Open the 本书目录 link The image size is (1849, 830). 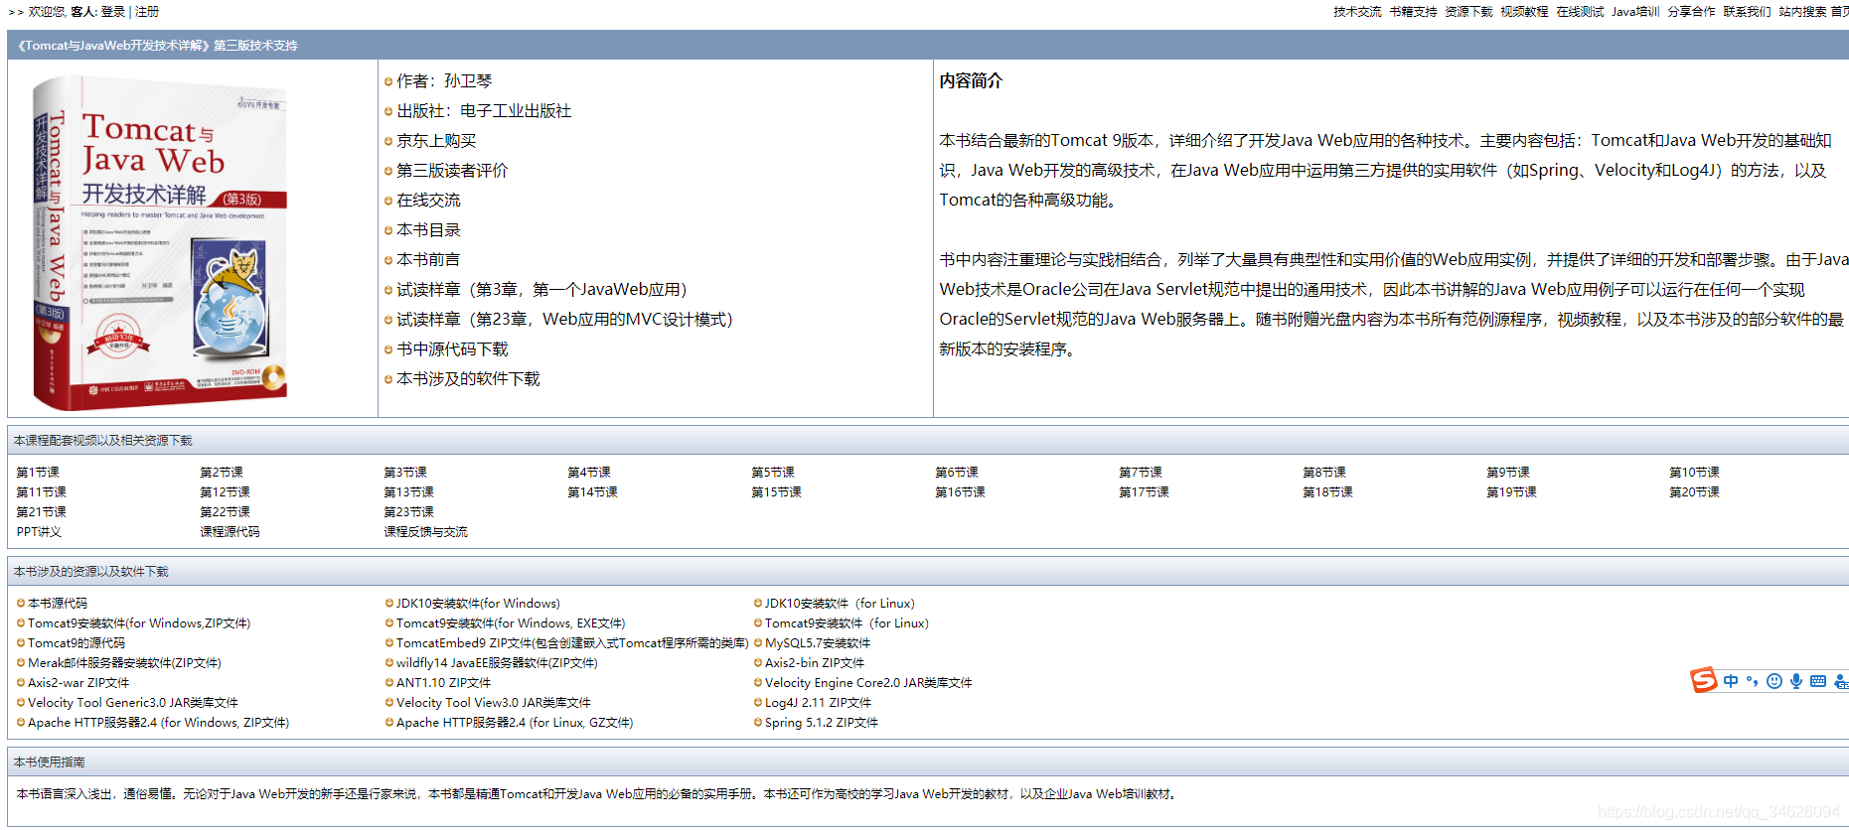[x=428, y=230]
